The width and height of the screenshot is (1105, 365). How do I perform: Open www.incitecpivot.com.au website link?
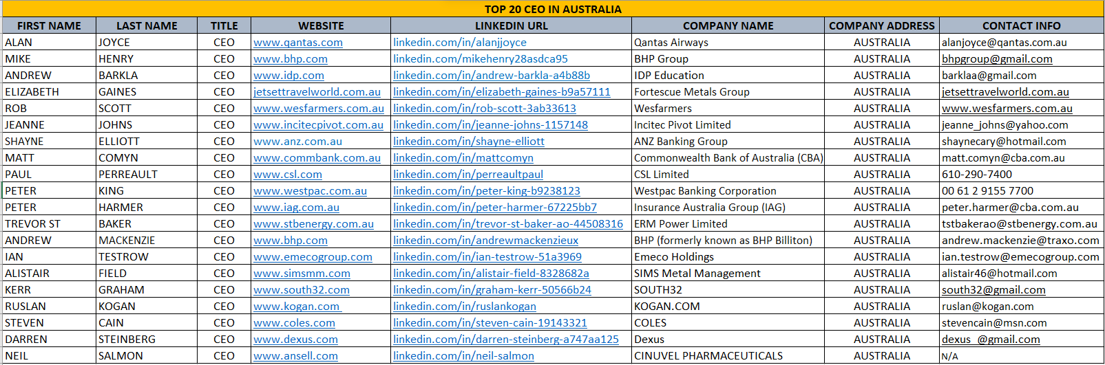318,125
